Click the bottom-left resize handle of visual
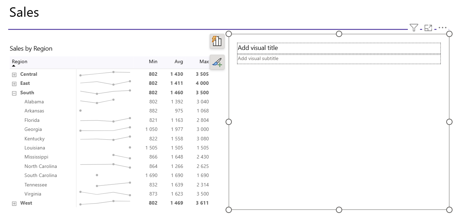This screenshot has width=463, height=221. (x=229, y=209)
